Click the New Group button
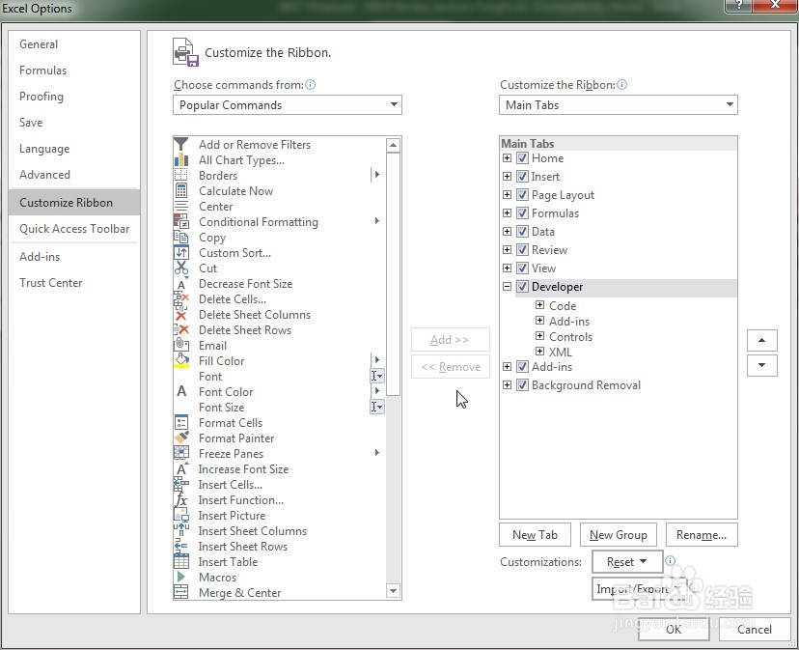 pyautogui.click(x=619, y=535)
